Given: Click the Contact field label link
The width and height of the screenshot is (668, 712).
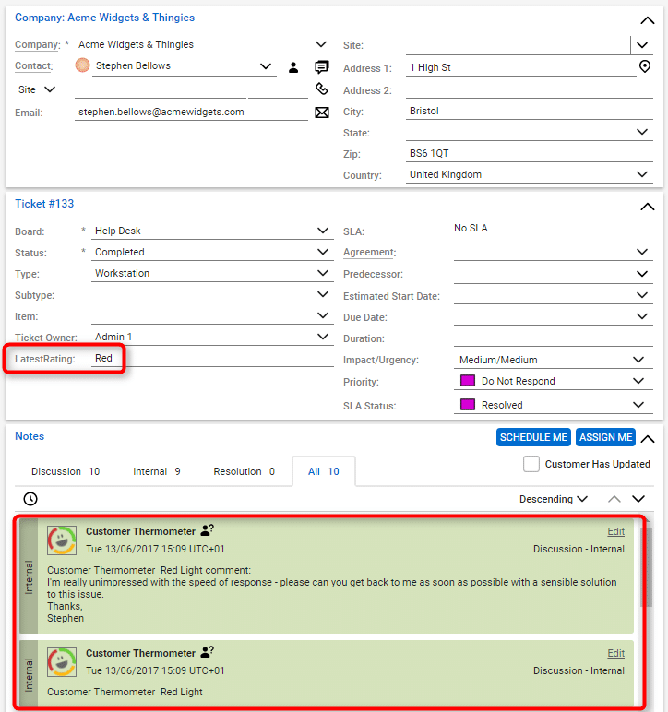Looking at the screenshot, I should tap(33, 65).
